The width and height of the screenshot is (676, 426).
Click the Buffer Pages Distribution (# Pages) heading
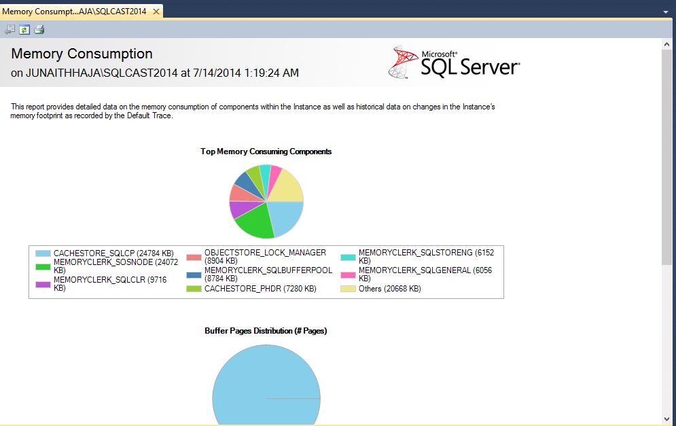[266, 331]
